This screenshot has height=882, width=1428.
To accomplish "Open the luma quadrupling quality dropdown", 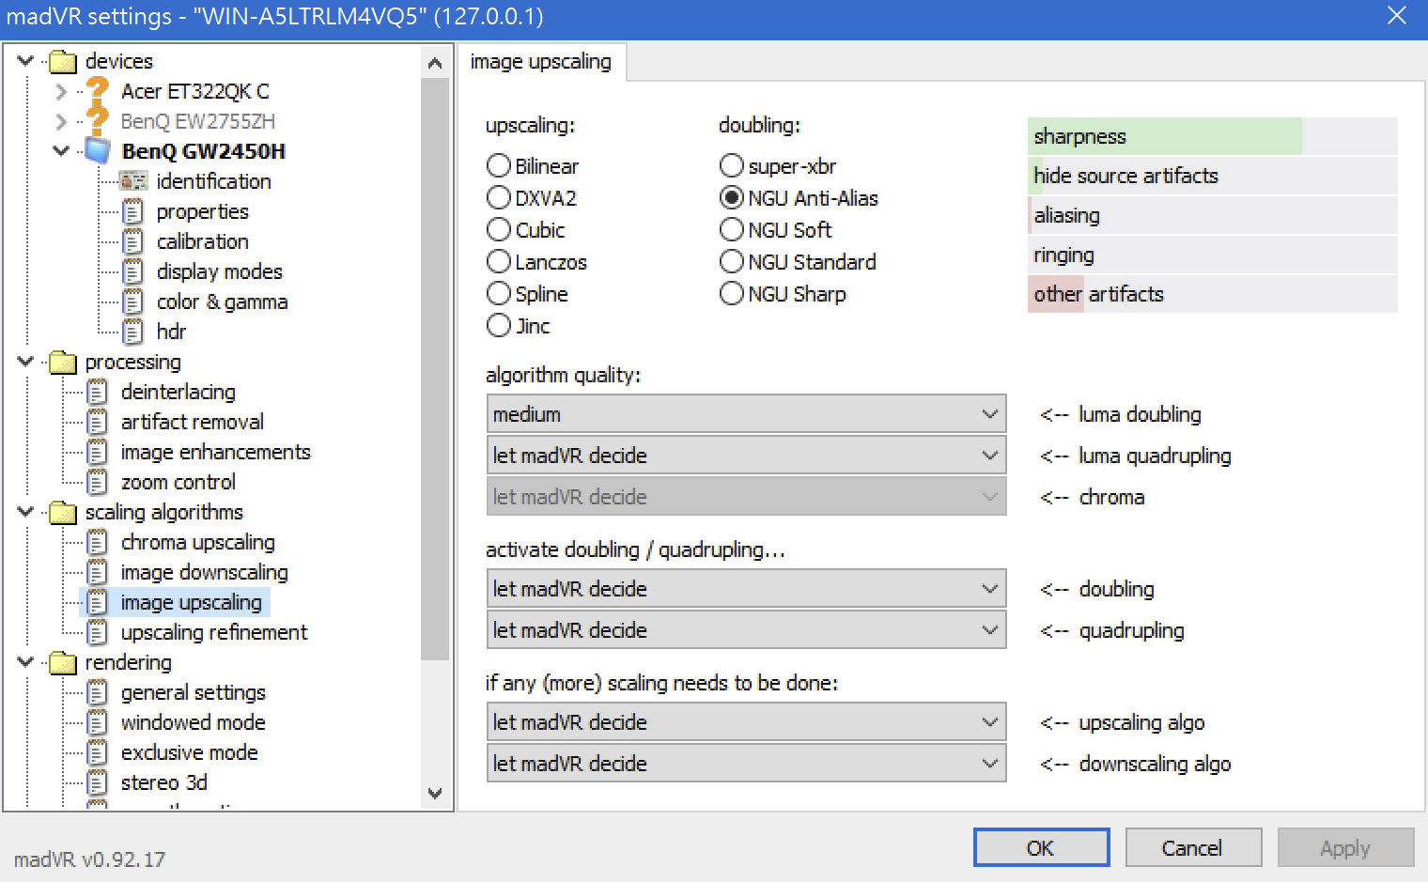I will point(746,455).
